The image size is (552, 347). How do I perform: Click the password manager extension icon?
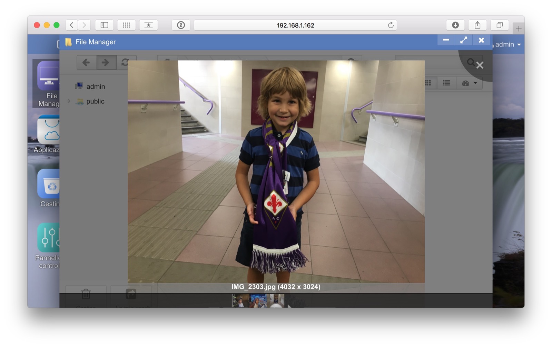coord(181,25)
